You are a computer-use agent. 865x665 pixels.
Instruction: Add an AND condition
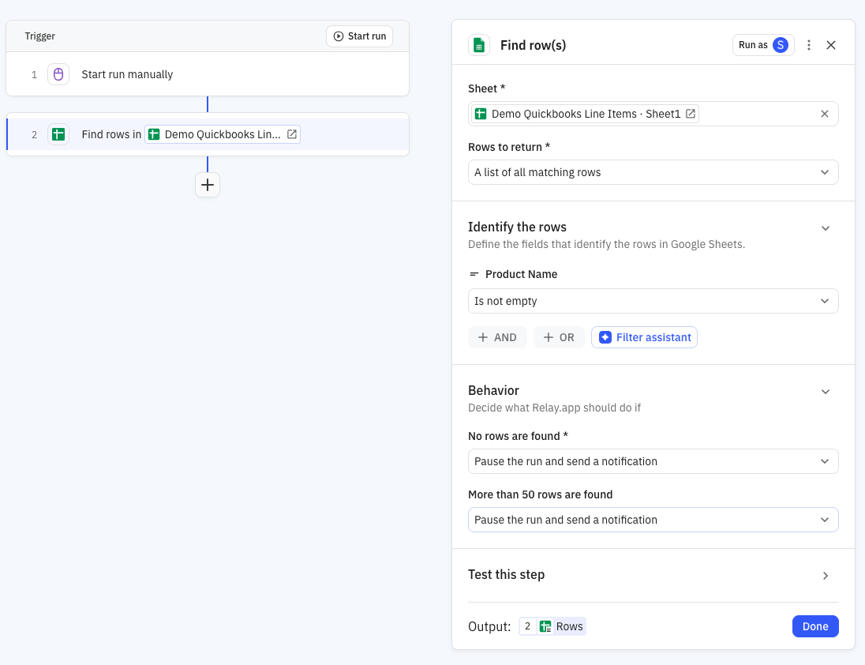(x=497, y=337)
